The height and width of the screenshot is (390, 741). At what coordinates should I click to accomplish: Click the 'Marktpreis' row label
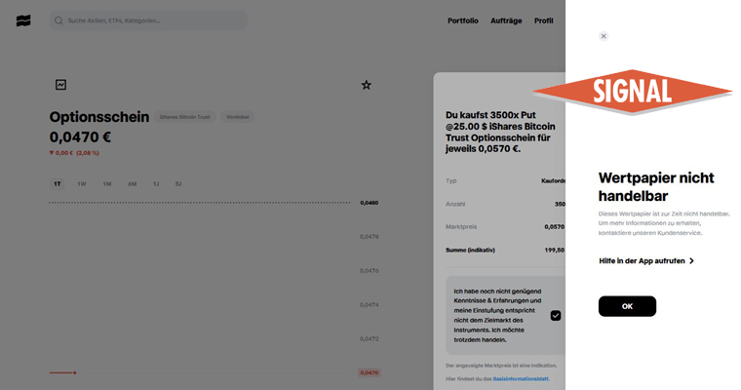461,227
